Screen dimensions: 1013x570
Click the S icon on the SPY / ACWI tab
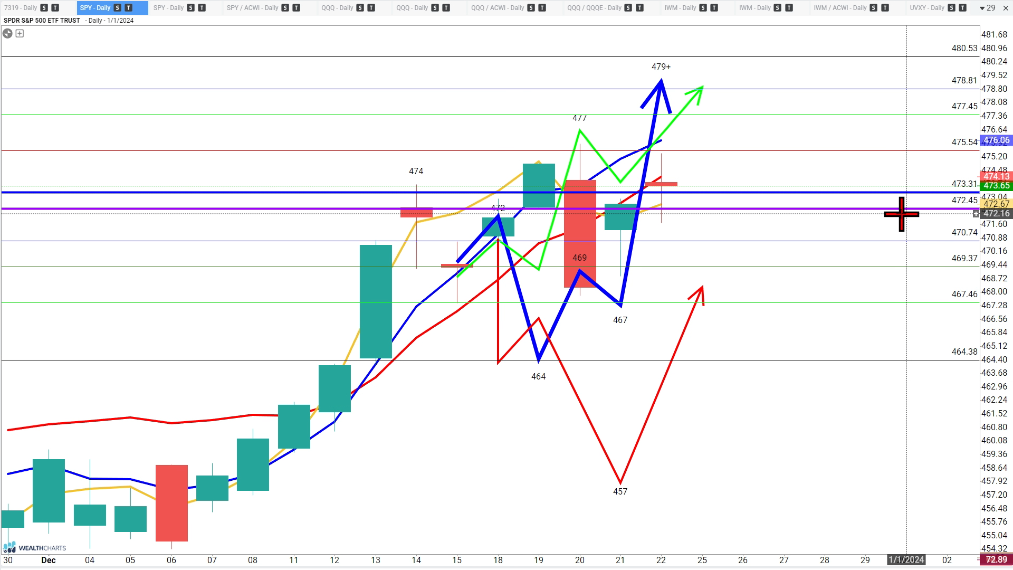285,8
